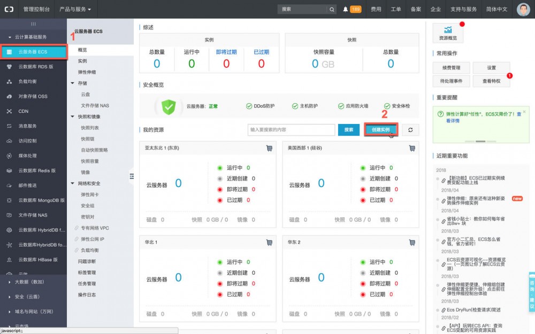Collapse the 存储 tree section
The width and height of the screenshot is (535, 334).
72,83
